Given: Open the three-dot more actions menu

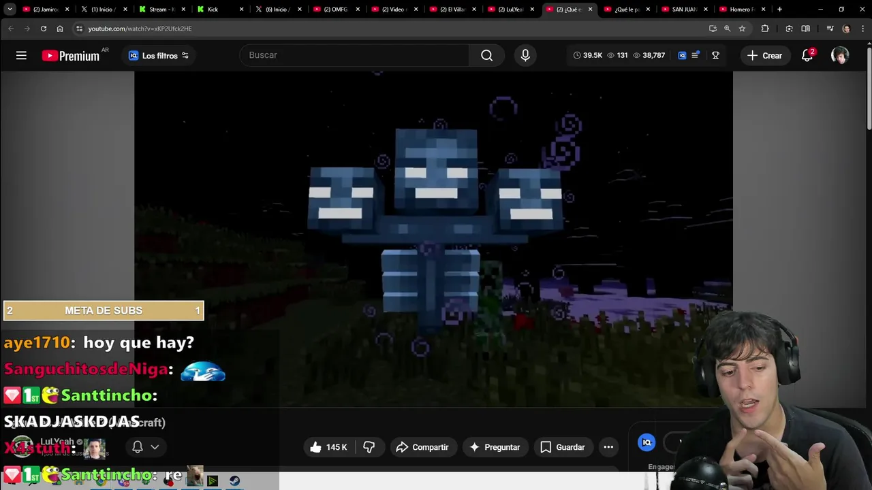Looking at the screenshot, I should click(x=608, y=447).
